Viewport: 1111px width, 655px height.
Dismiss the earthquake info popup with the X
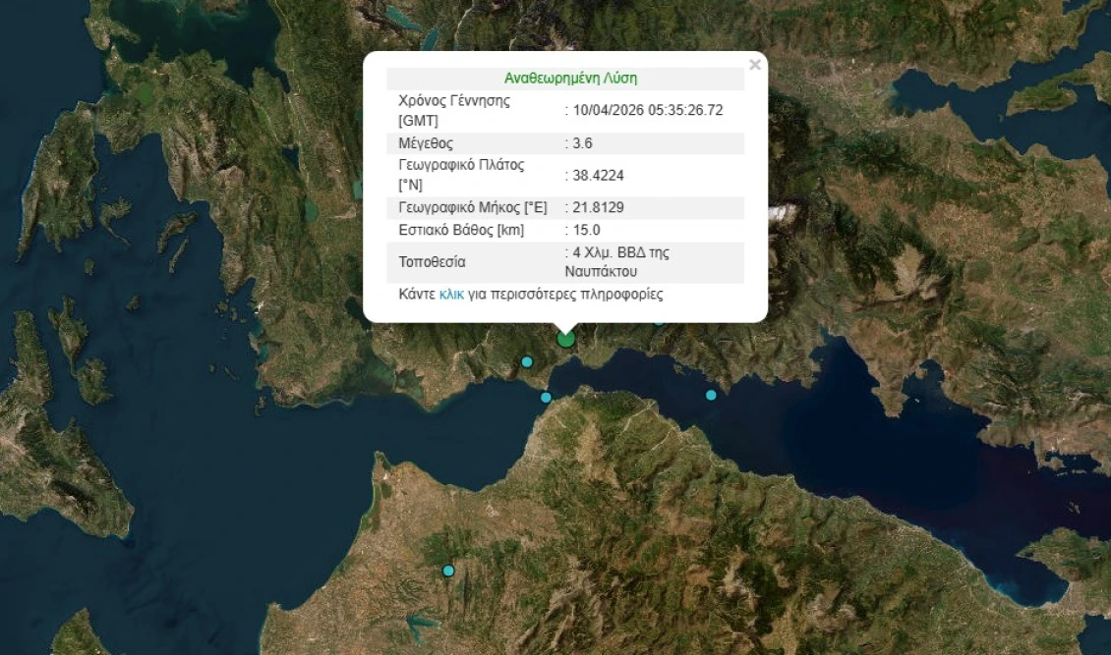(x=755, y=65)
